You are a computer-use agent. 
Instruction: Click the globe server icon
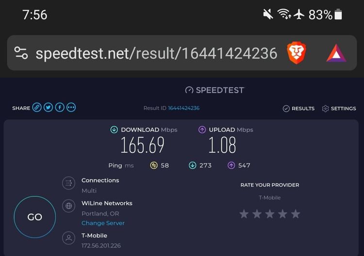tap(69, 206)
